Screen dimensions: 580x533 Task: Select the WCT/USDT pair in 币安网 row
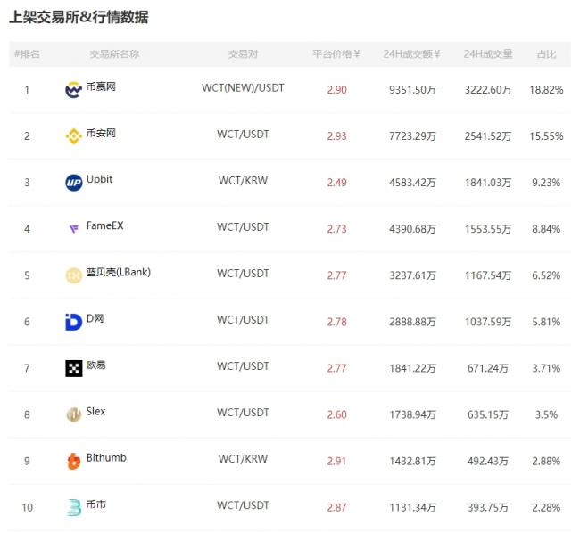(243, 134)
